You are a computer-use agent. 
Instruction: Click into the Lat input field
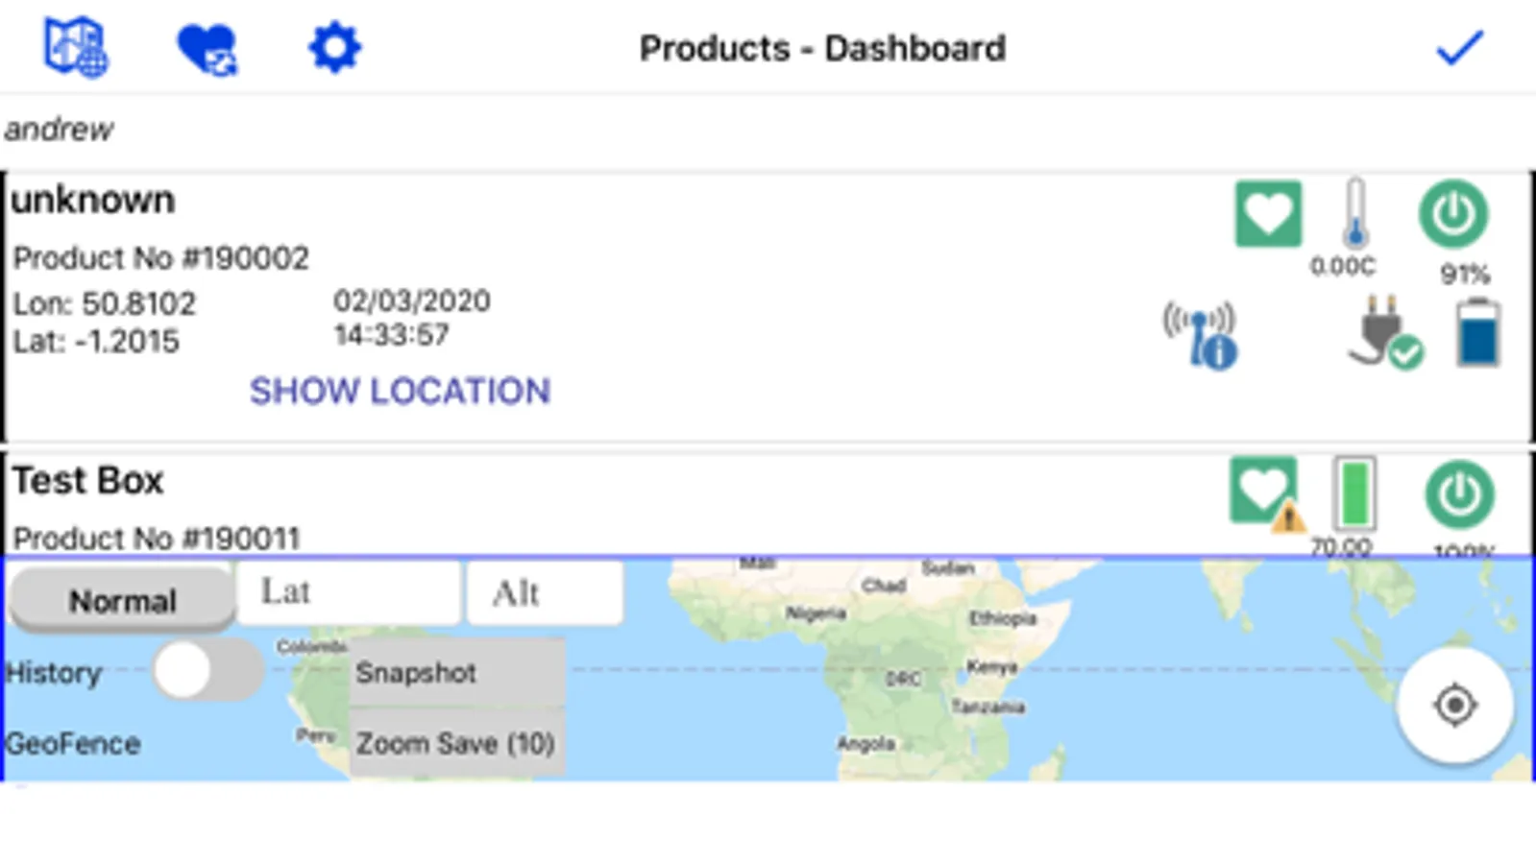pos(347,592)
